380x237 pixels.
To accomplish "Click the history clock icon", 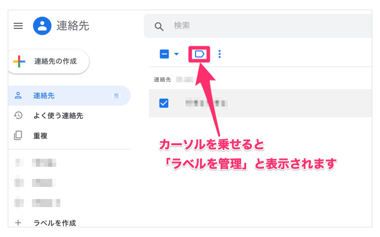I will (x=18, y=115).
